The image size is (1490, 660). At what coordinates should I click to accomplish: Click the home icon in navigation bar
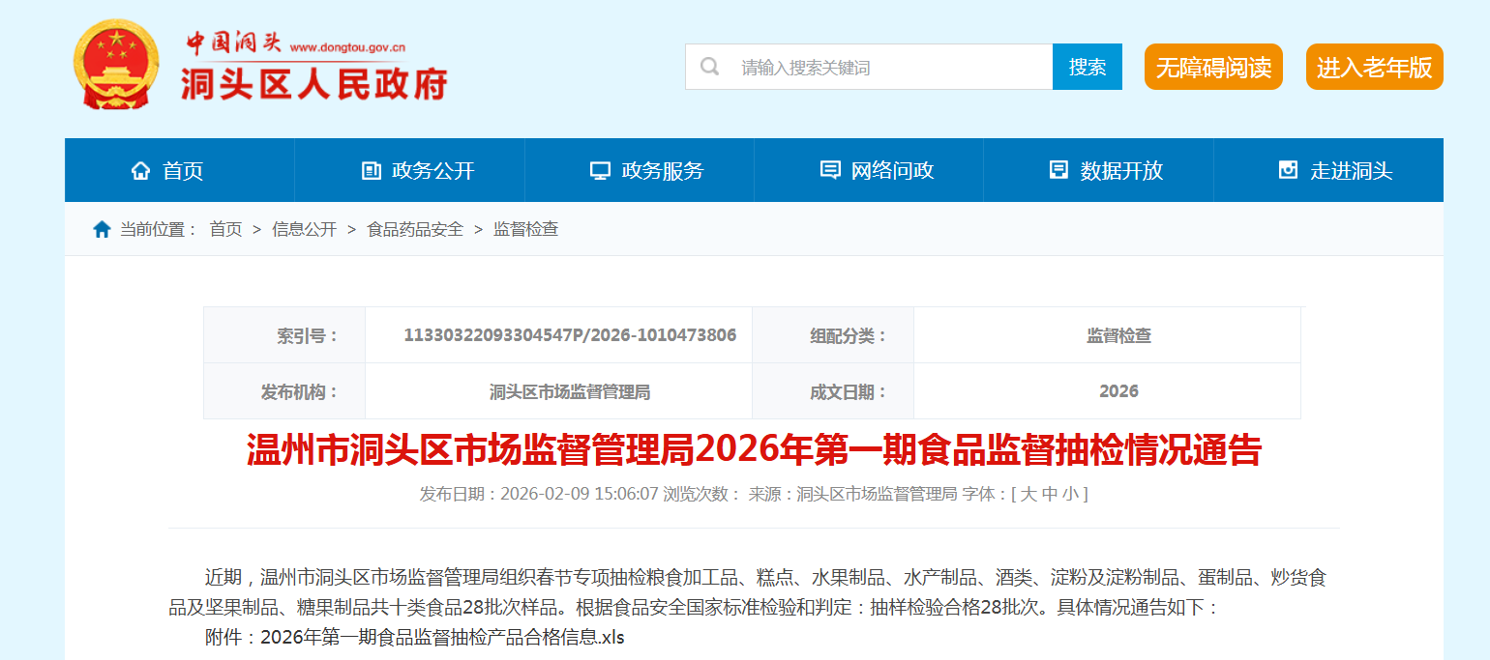141,171
